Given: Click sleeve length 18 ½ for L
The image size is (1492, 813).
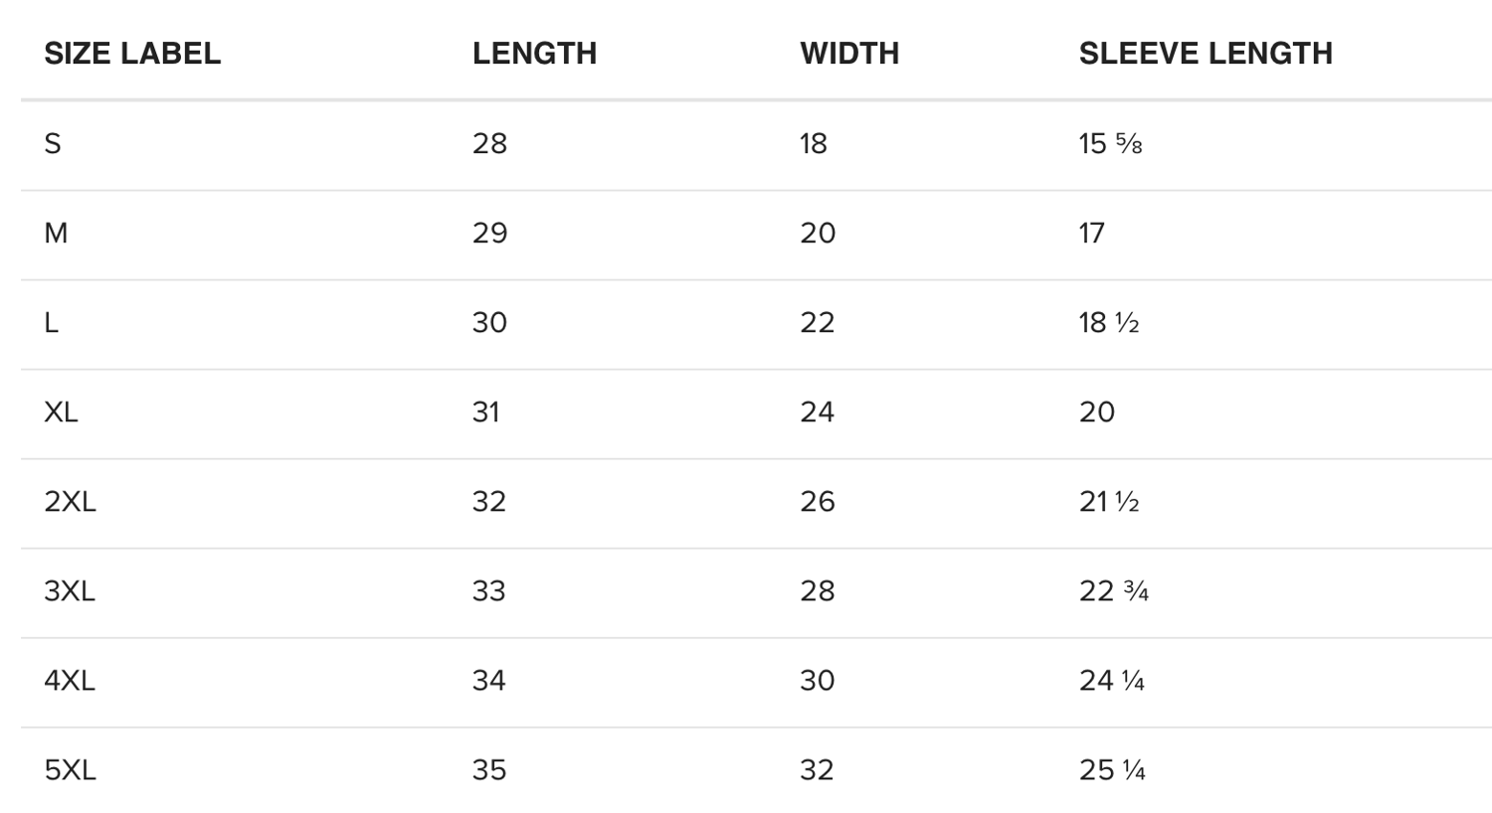Looking at the screenshot, I should tap(1109, 322).
